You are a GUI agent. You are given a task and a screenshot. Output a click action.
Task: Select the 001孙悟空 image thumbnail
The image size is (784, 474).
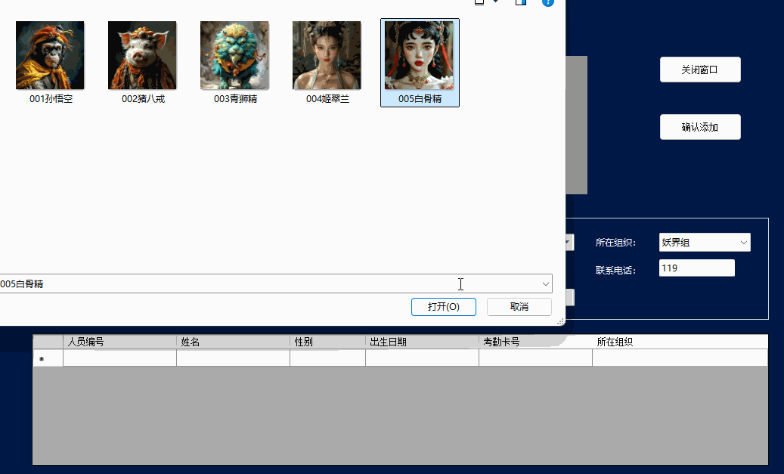click(x=50, y=55)
